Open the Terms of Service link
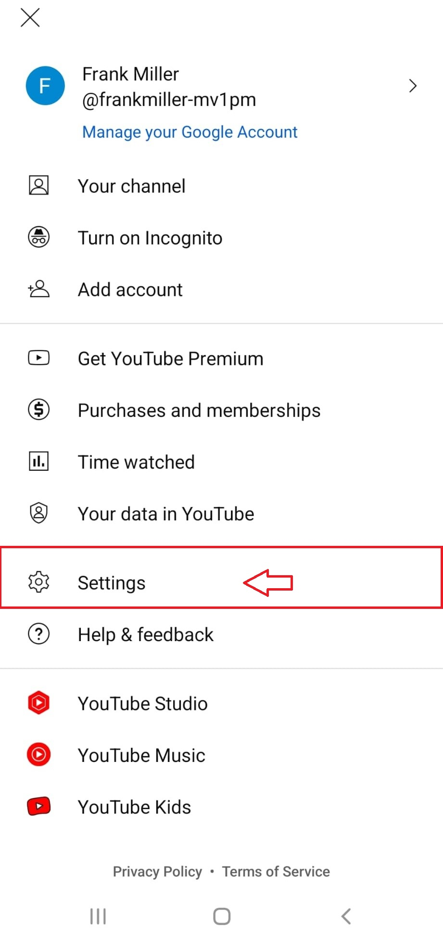443x941 pixels. point(276,871)
